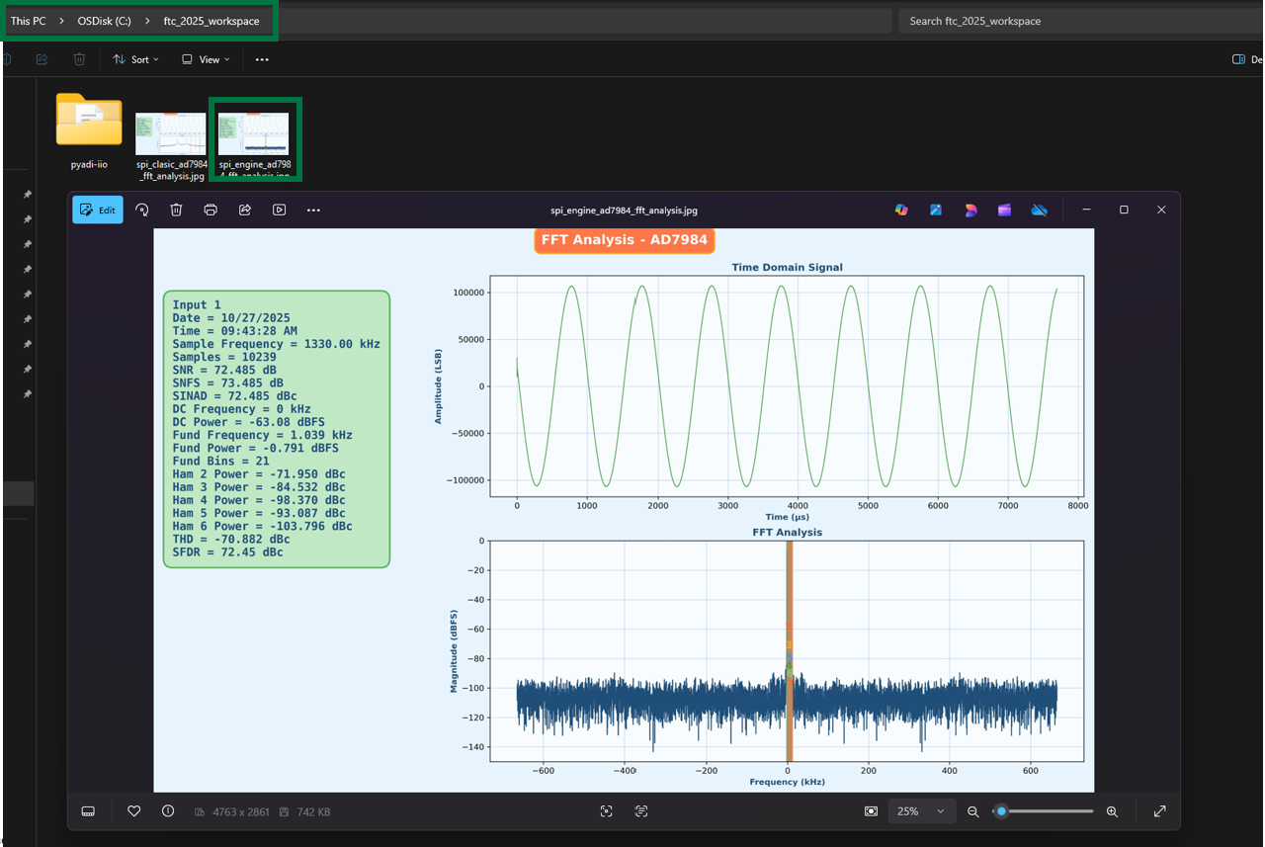This screenshot has height=847, width=1265.
Task: Show image info using the info icon
Action: coord(168,811)
